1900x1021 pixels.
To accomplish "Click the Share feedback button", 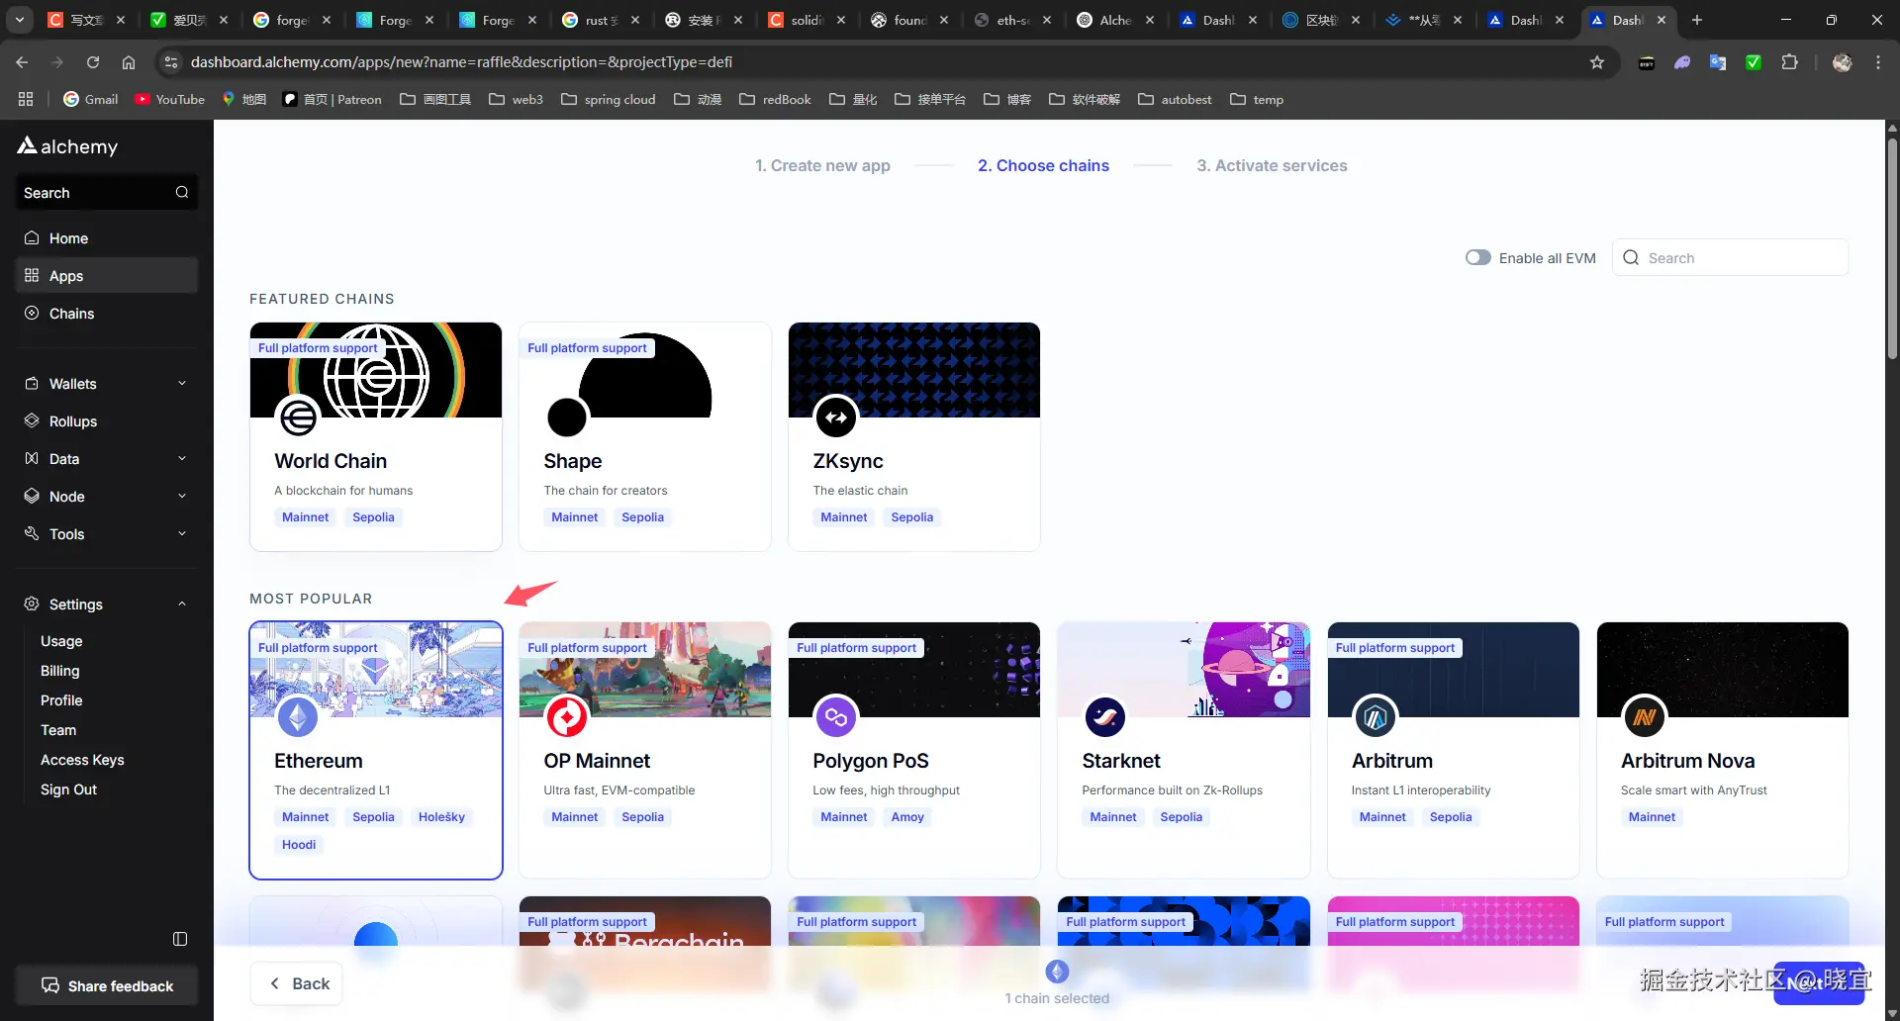I will (107, 985).
